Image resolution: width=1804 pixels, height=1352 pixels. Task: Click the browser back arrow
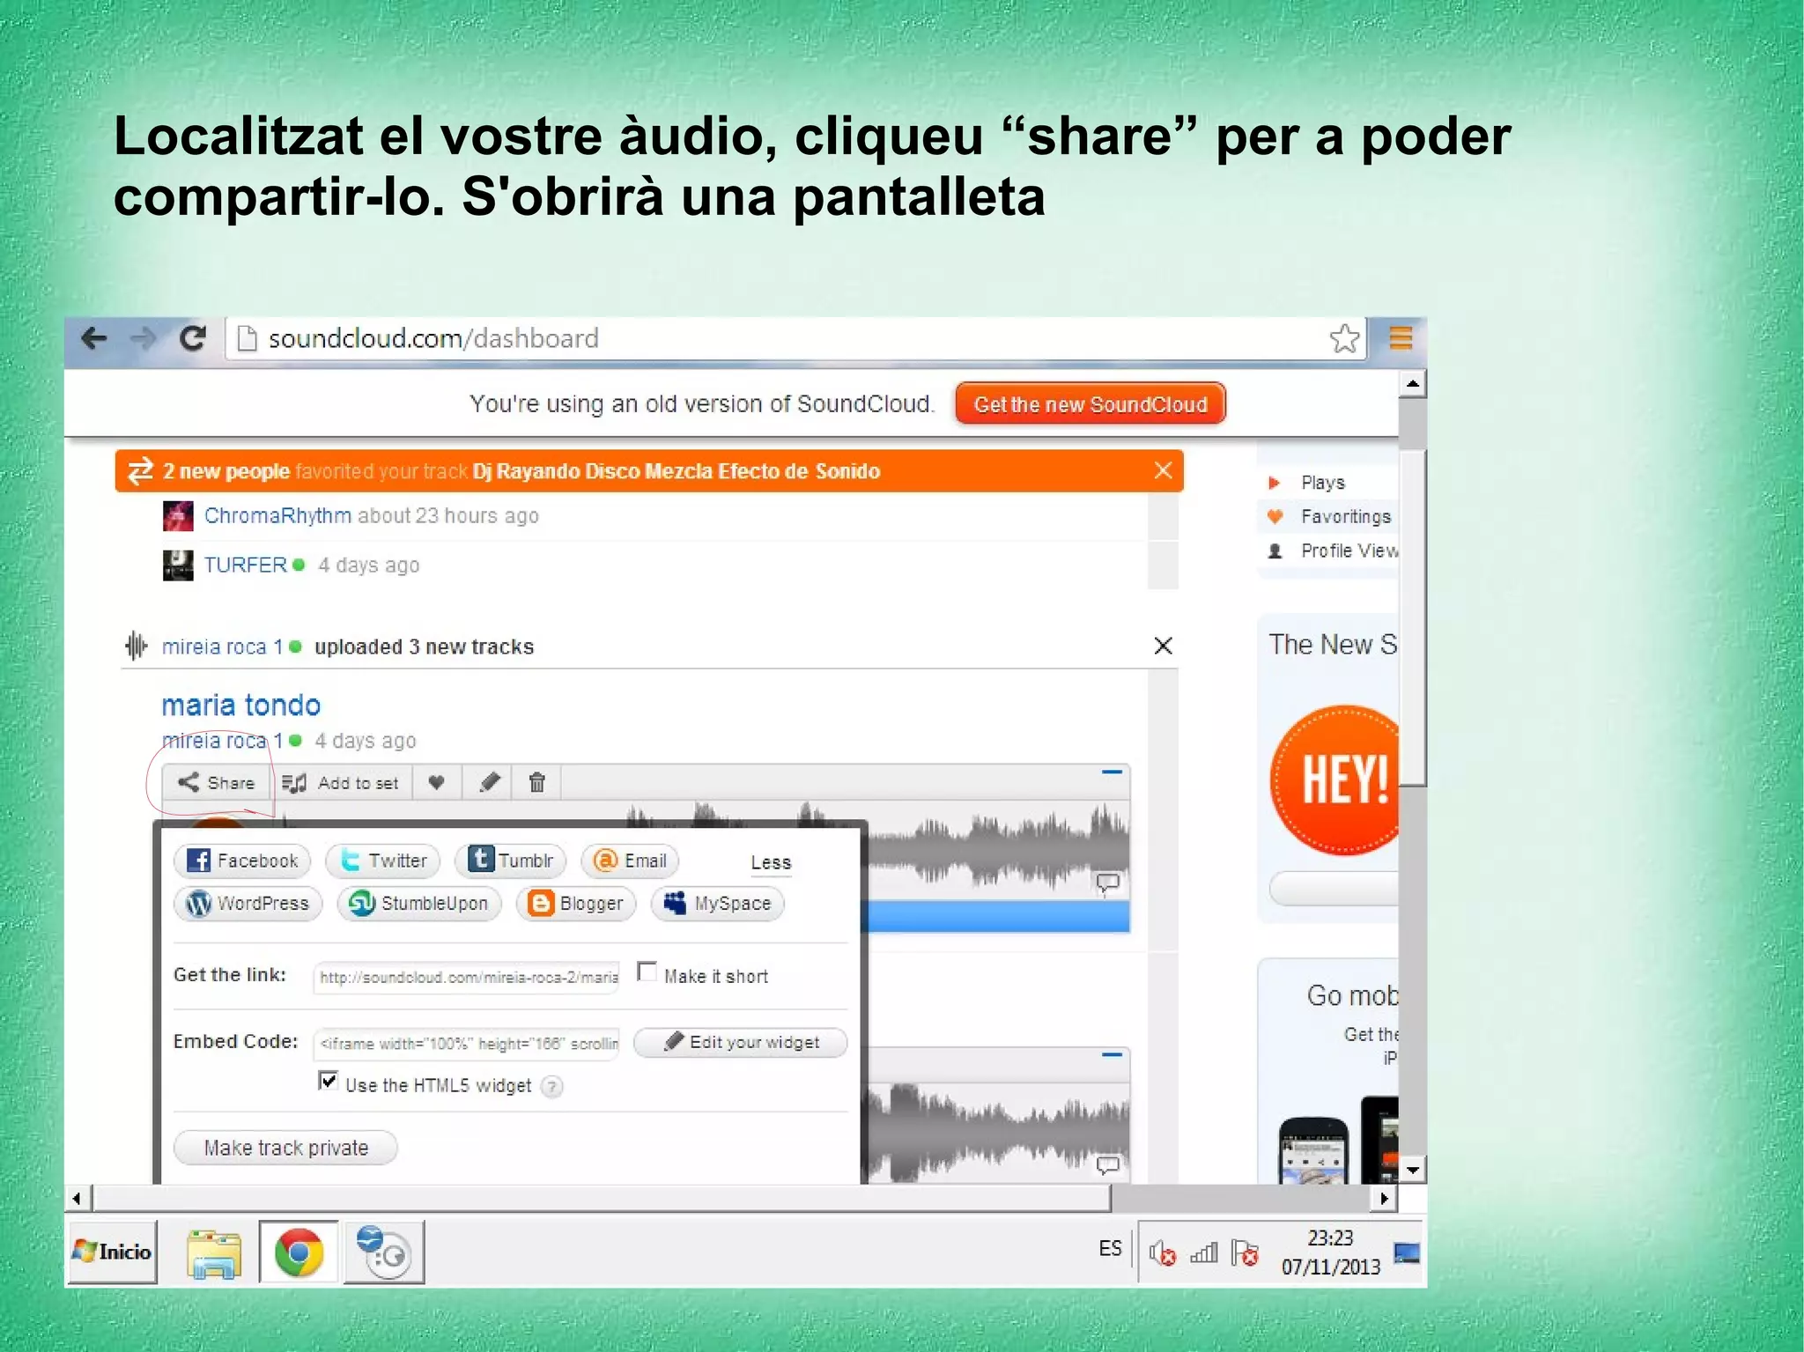click(94, 338)
